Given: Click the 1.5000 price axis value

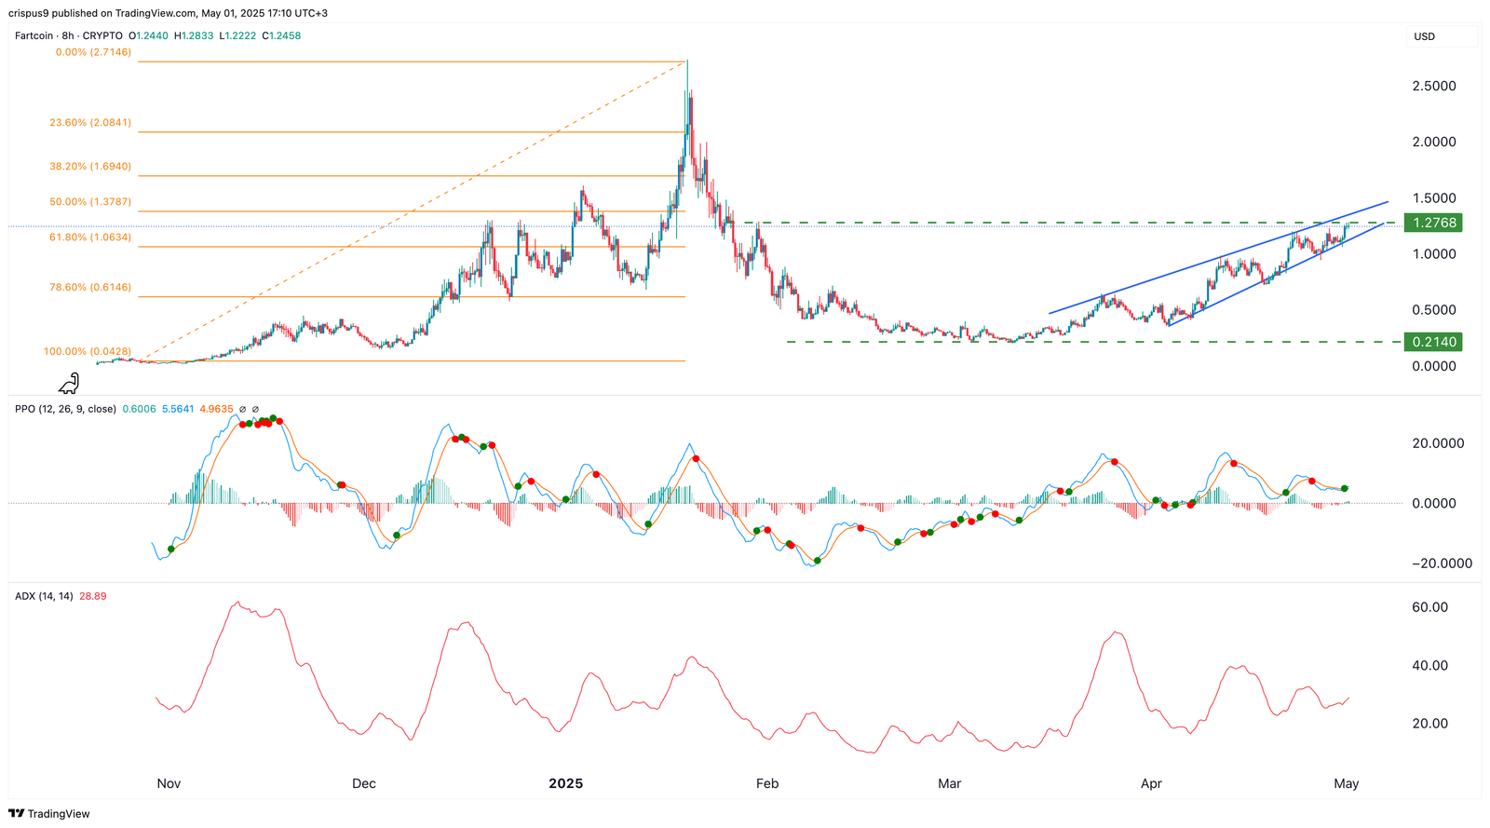Looking at the screenshot, I should click(x=1434, y=198).
